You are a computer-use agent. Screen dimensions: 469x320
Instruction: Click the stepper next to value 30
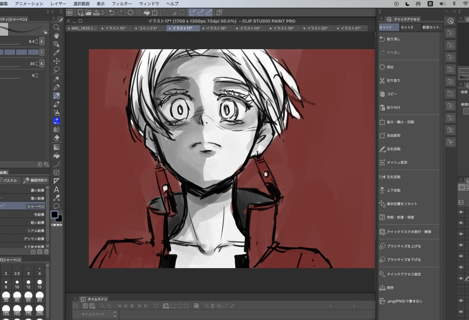(36, 63)
